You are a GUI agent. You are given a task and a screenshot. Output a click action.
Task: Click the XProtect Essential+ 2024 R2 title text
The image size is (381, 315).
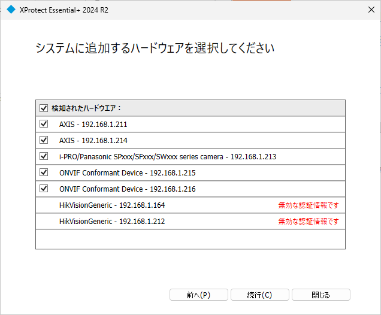(64, 10)
